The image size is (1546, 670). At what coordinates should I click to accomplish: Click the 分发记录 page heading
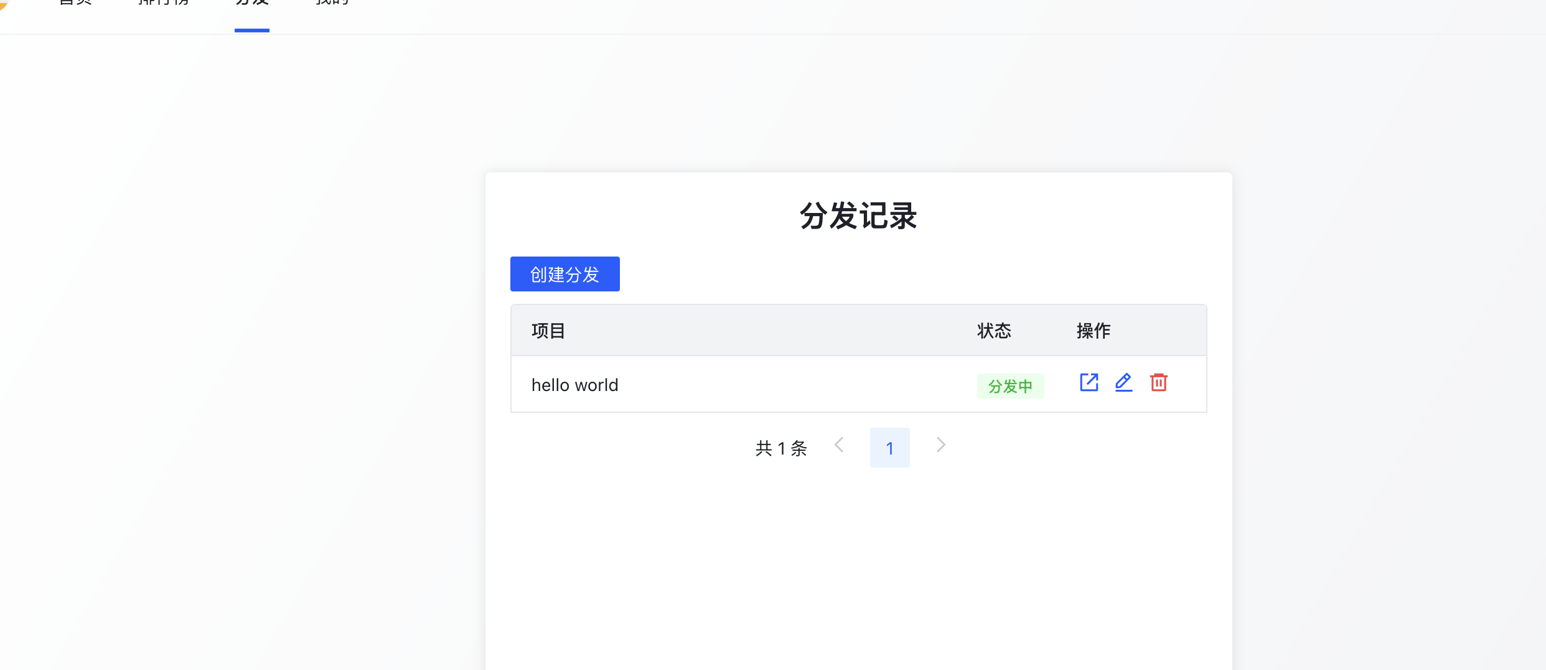(858, 216)
